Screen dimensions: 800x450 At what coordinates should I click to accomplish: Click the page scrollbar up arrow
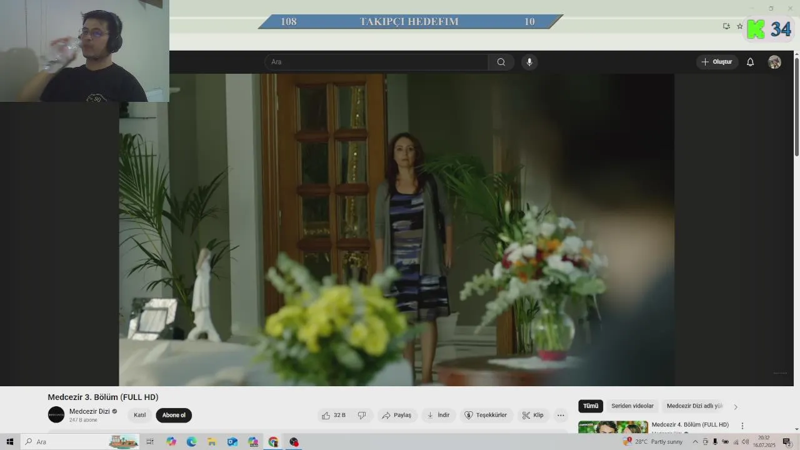pyautogui.click(x=796, y=54)
